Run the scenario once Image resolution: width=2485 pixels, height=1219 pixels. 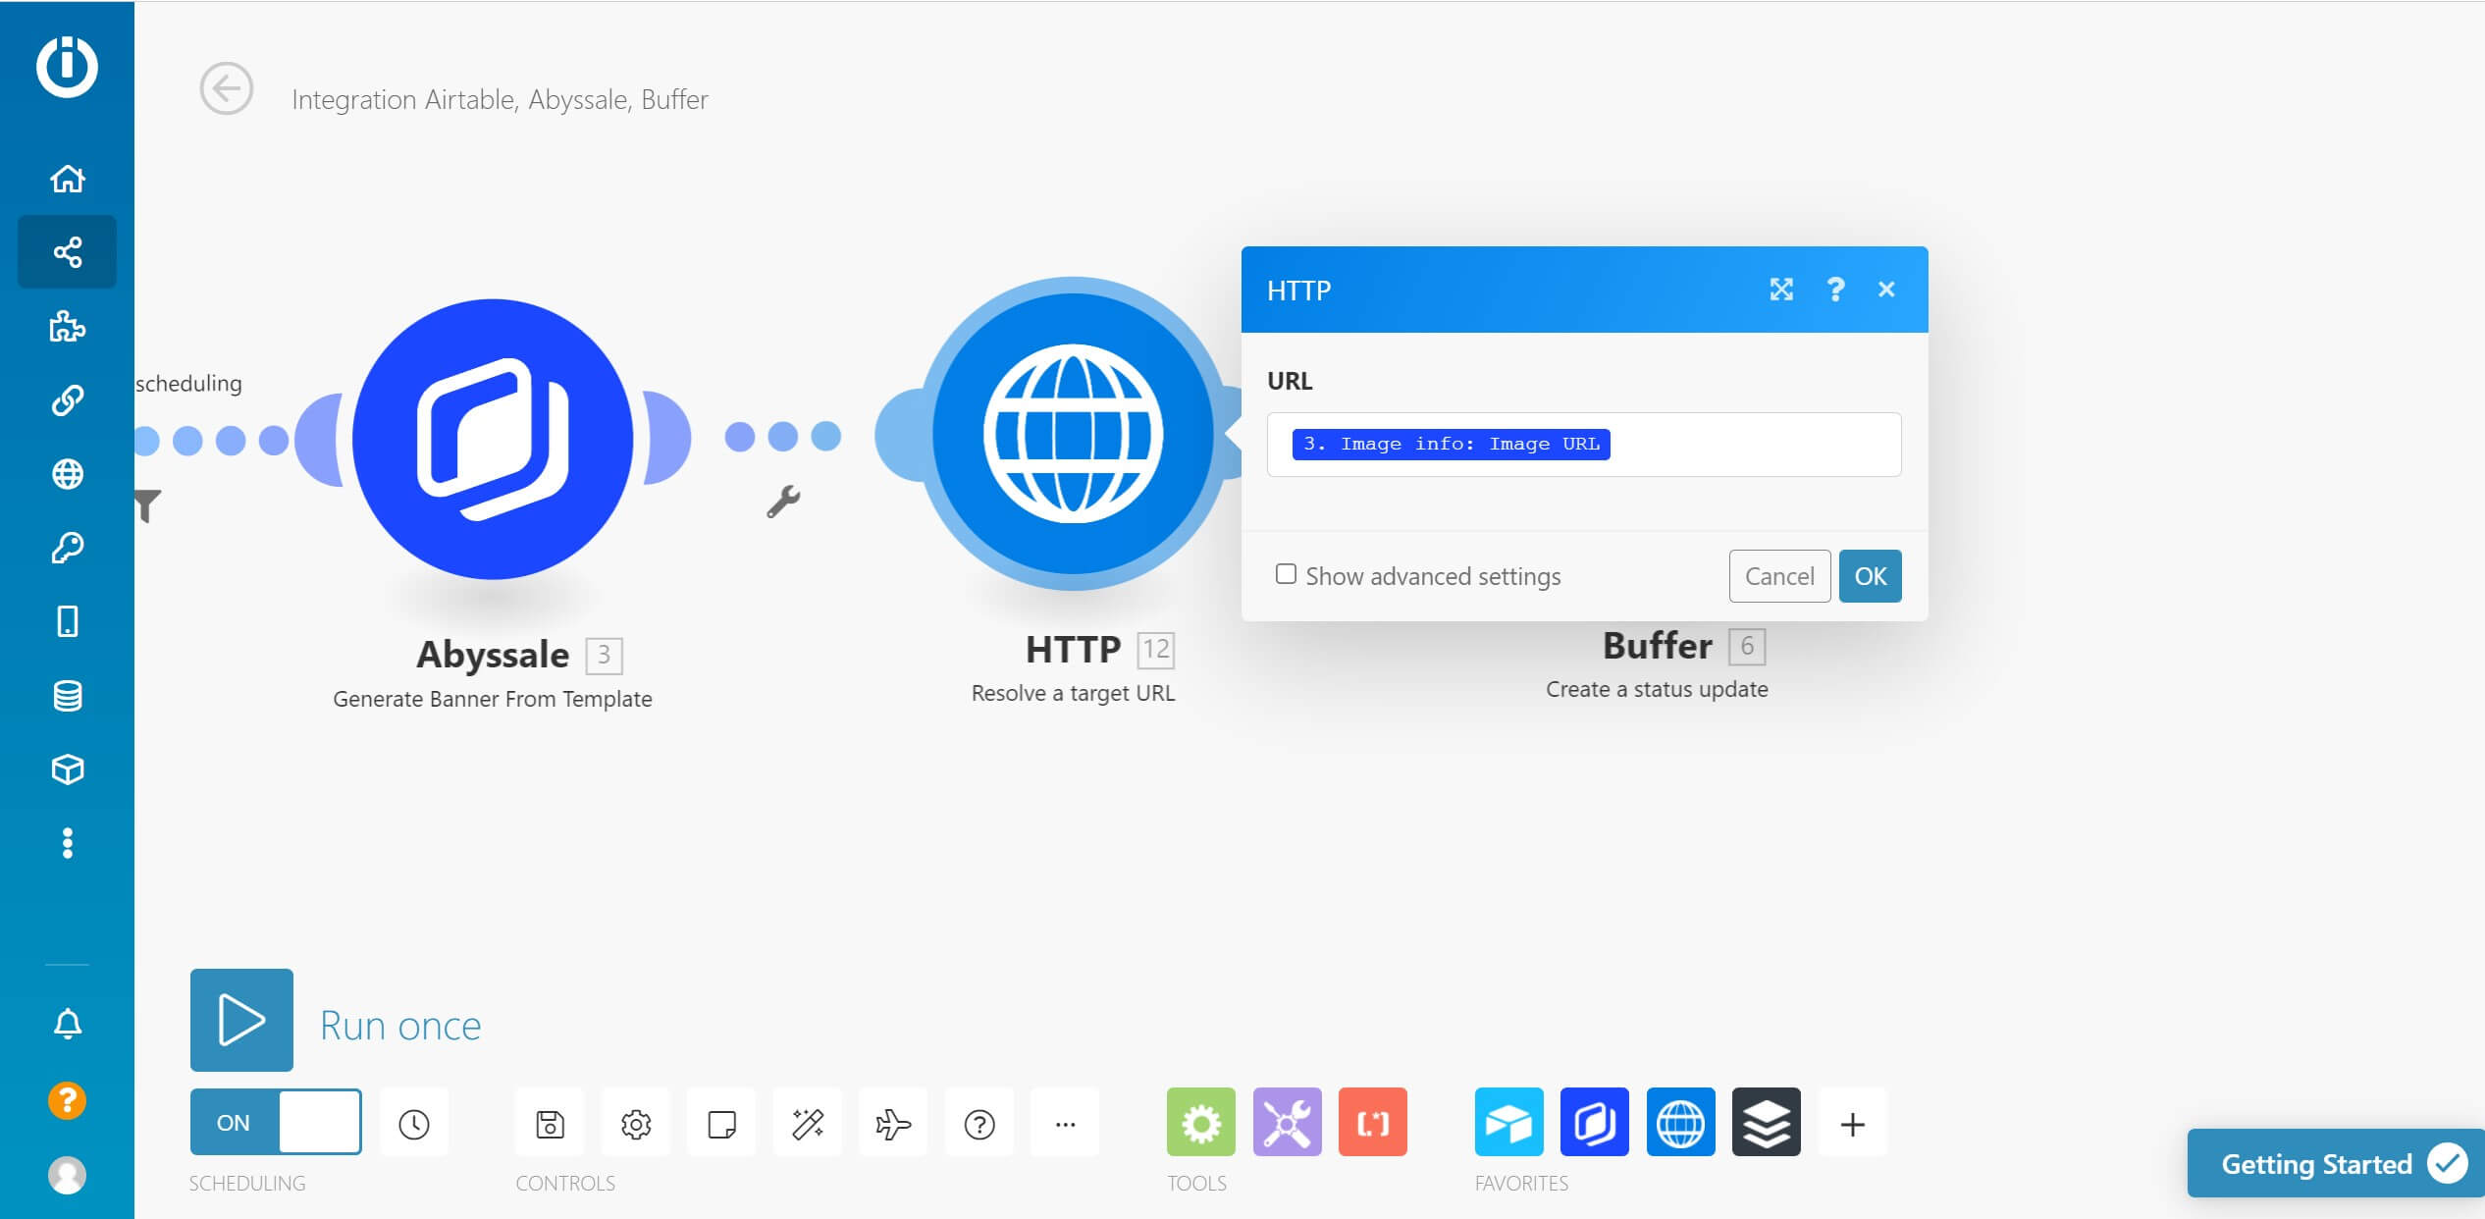[x=241, y=1020]
